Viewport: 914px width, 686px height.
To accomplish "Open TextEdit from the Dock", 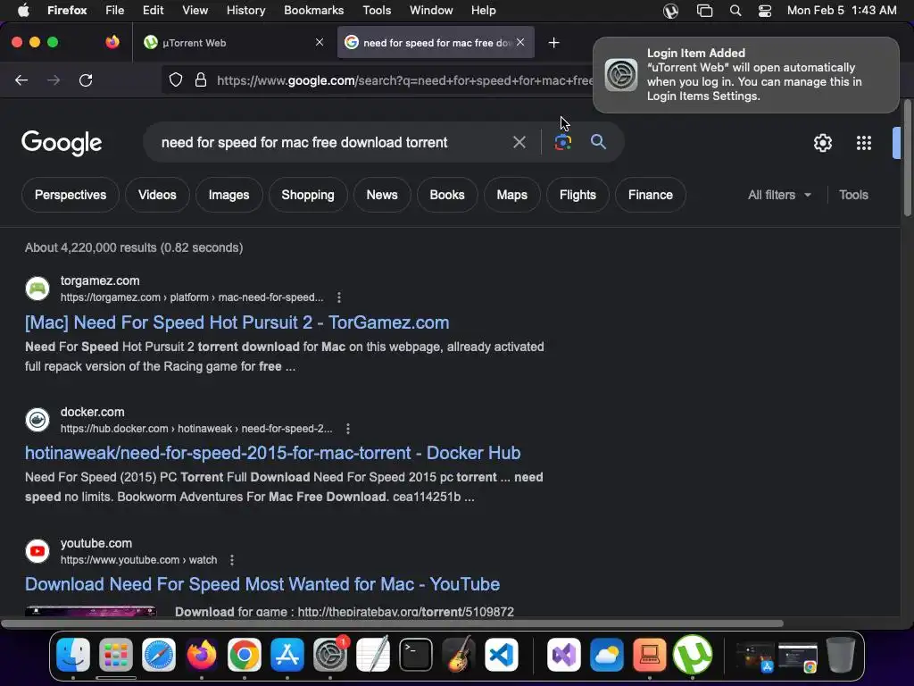I will (373, 655).
